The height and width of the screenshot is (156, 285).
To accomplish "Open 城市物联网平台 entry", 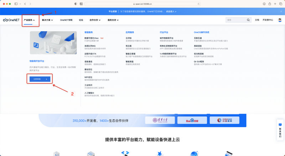I will tap(166, 38).
